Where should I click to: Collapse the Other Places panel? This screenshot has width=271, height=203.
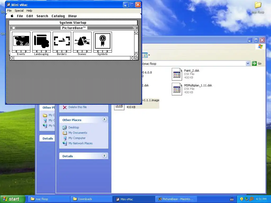104,119
